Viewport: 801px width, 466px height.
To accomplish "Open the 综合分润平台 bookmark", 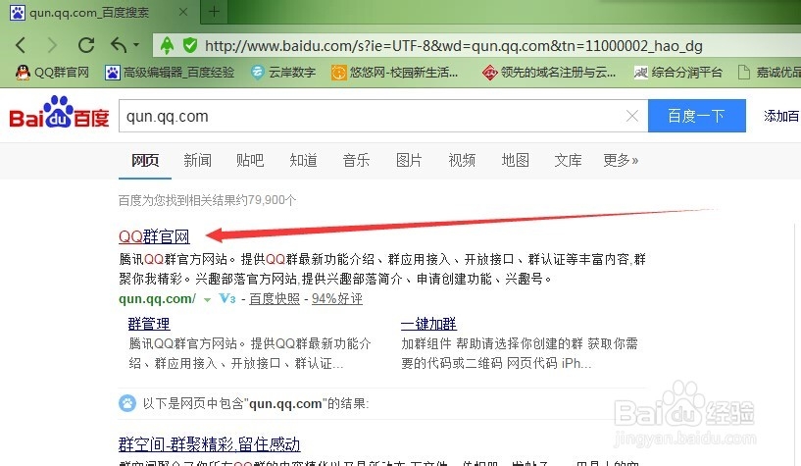I will (677, 73).
